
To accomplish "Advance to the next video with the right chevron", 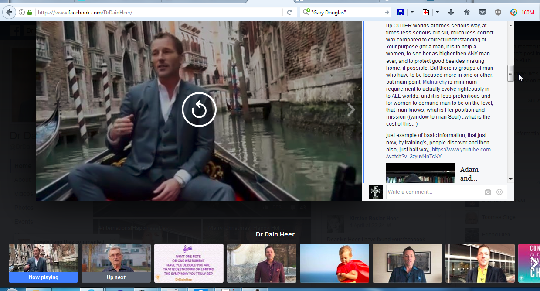I will point(351,110).
